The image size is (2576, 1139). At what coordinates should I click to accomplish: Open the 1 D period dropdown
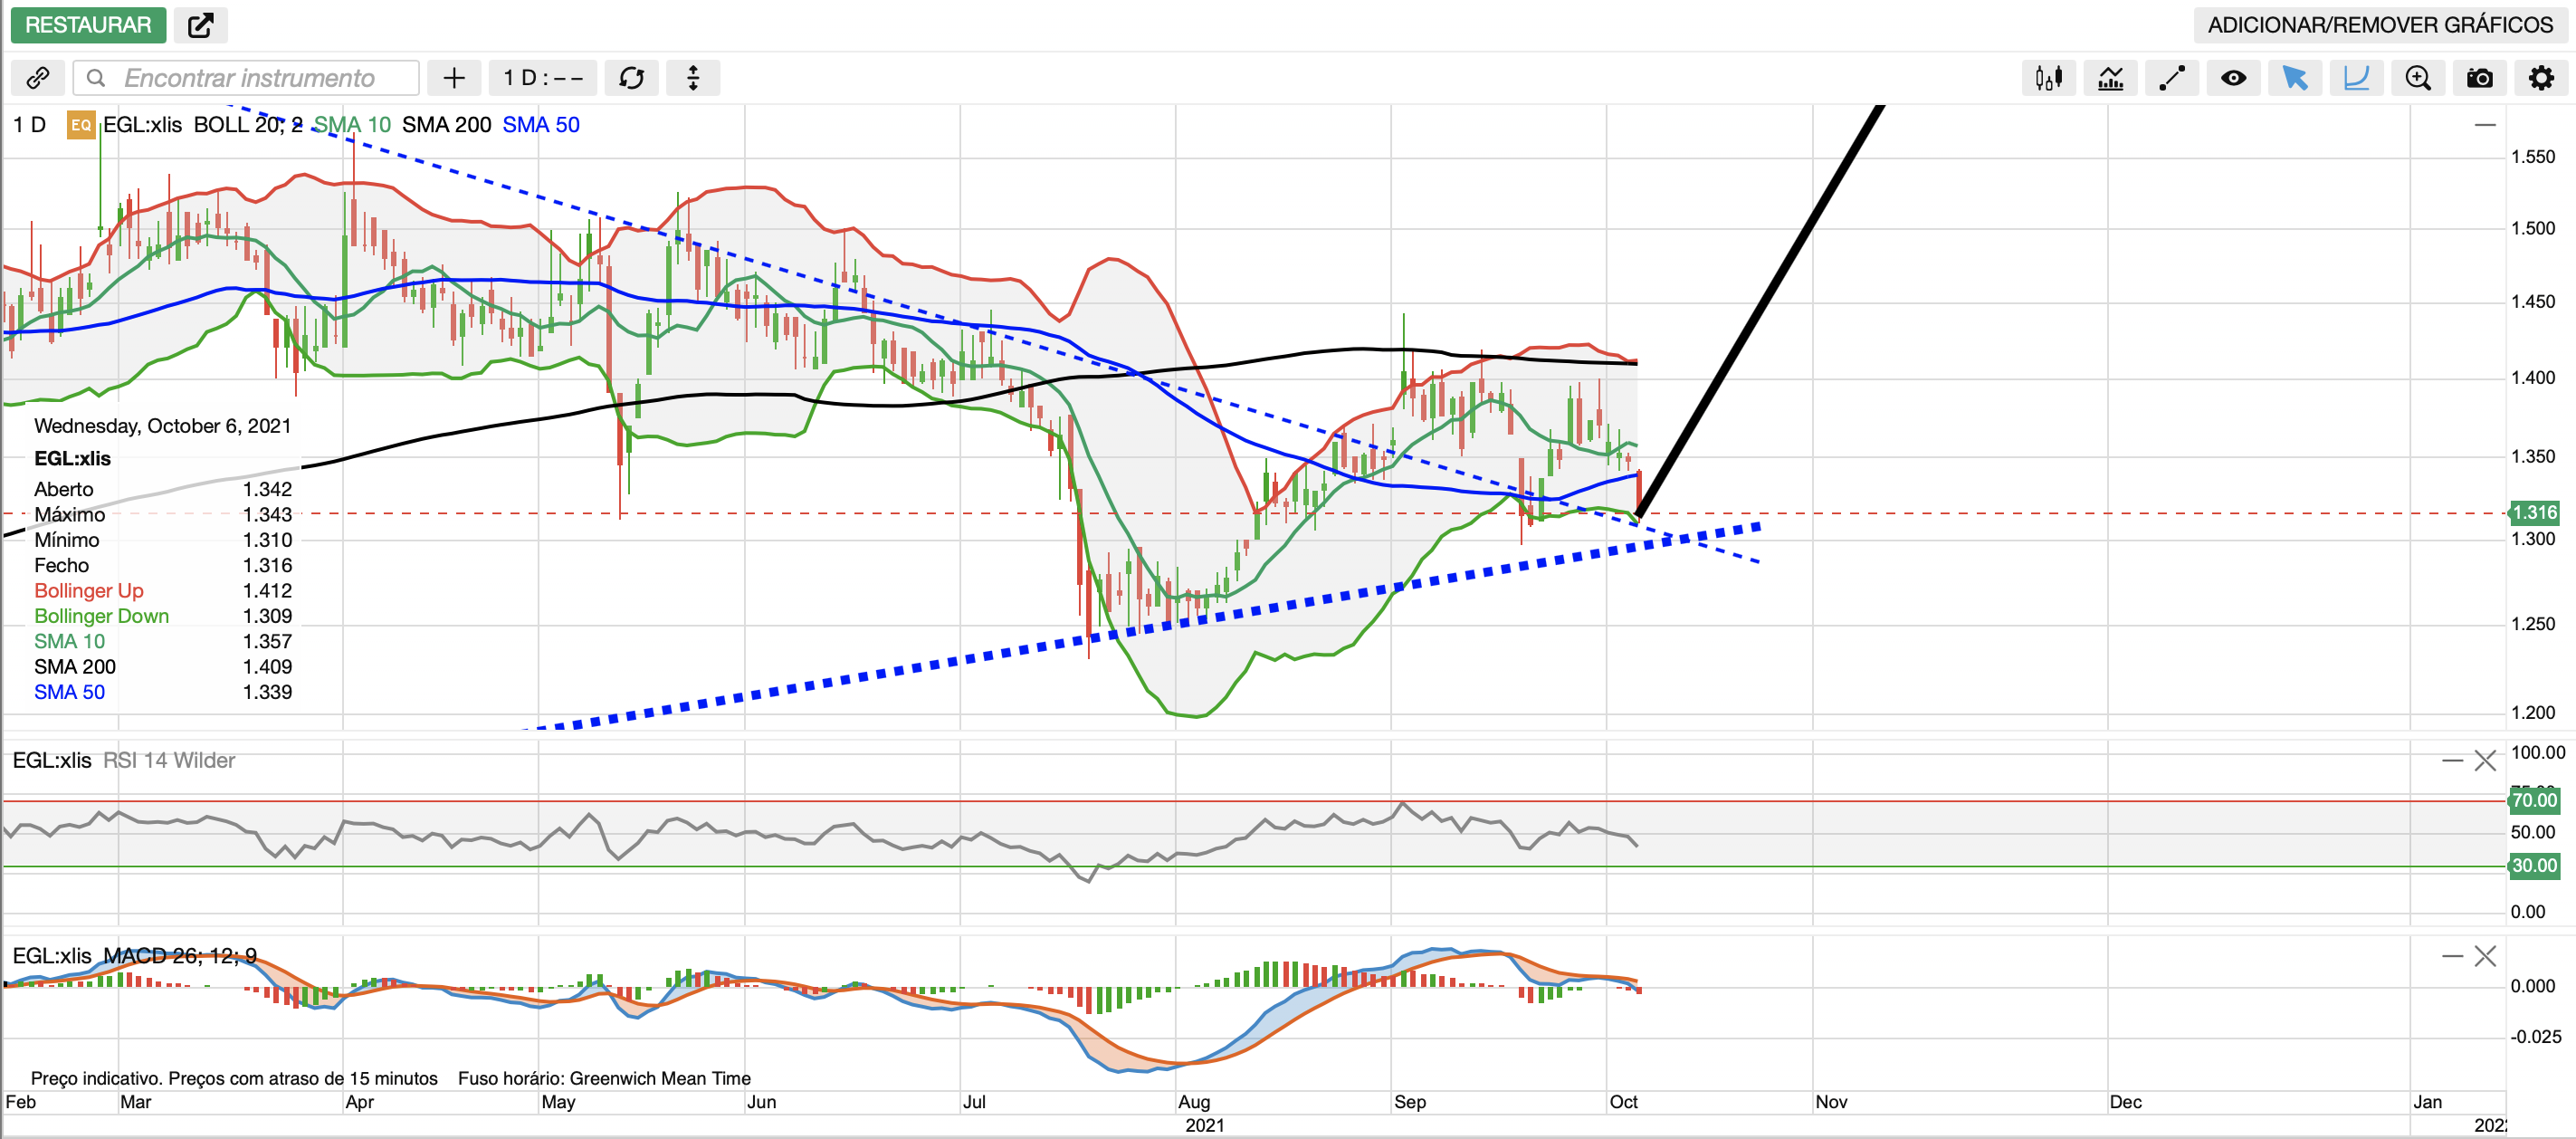(x=543, y=78)
